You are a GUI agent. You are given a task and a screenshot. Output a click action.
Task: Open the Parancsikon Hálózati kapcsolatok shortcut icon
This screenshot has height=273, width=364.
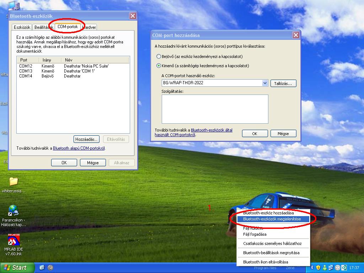pos(14,210)
